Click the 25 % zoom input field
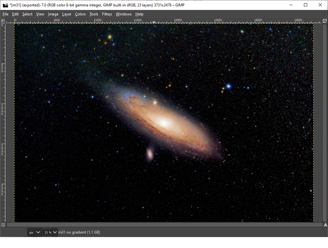328x248 pixels. coord(47,232)
